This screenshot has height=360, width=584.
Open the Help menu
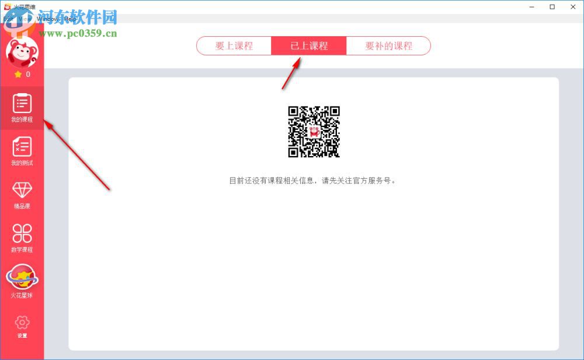click(69, 18)
